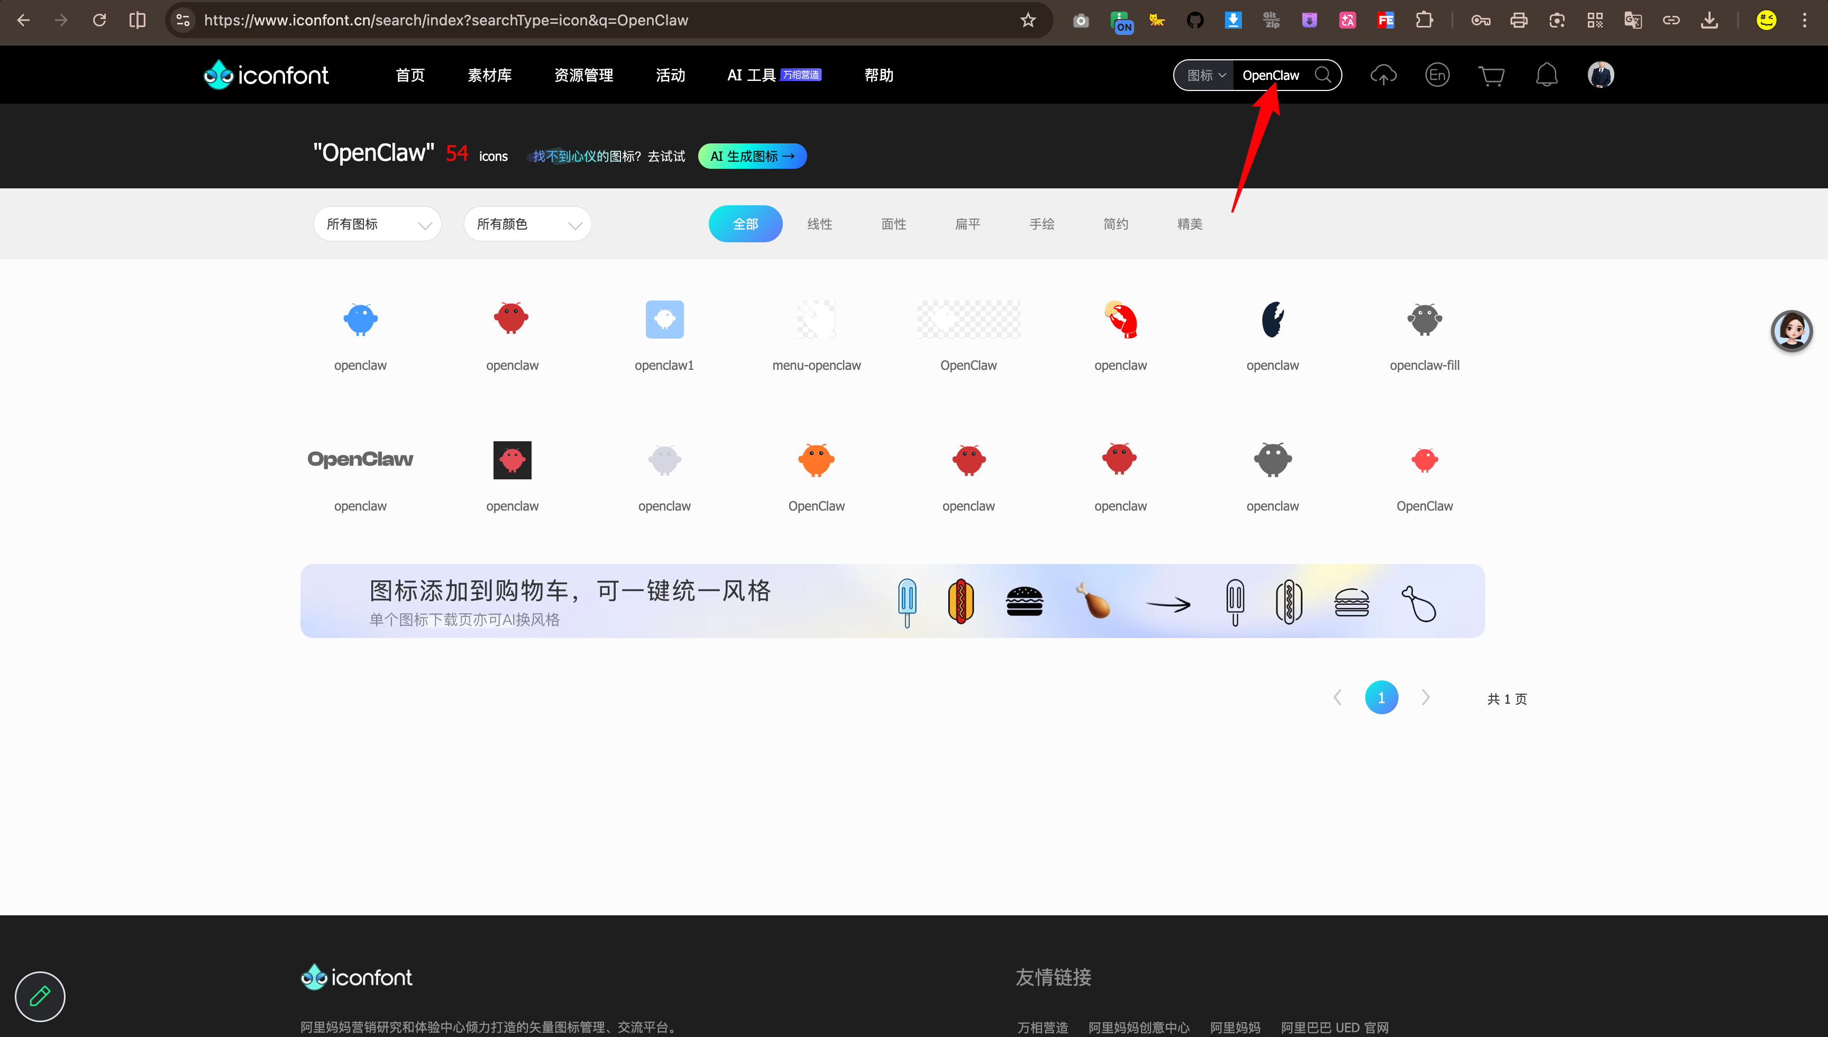Open the browser three-dot menu

point(1805,20)
